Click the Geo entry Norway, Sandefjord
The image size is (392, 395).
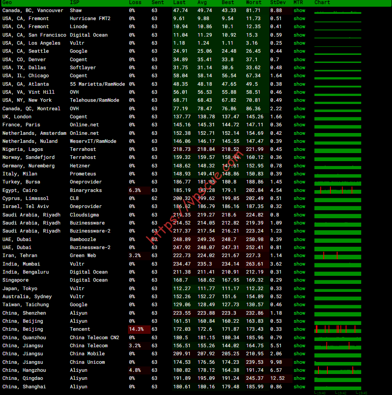point(29,158)
